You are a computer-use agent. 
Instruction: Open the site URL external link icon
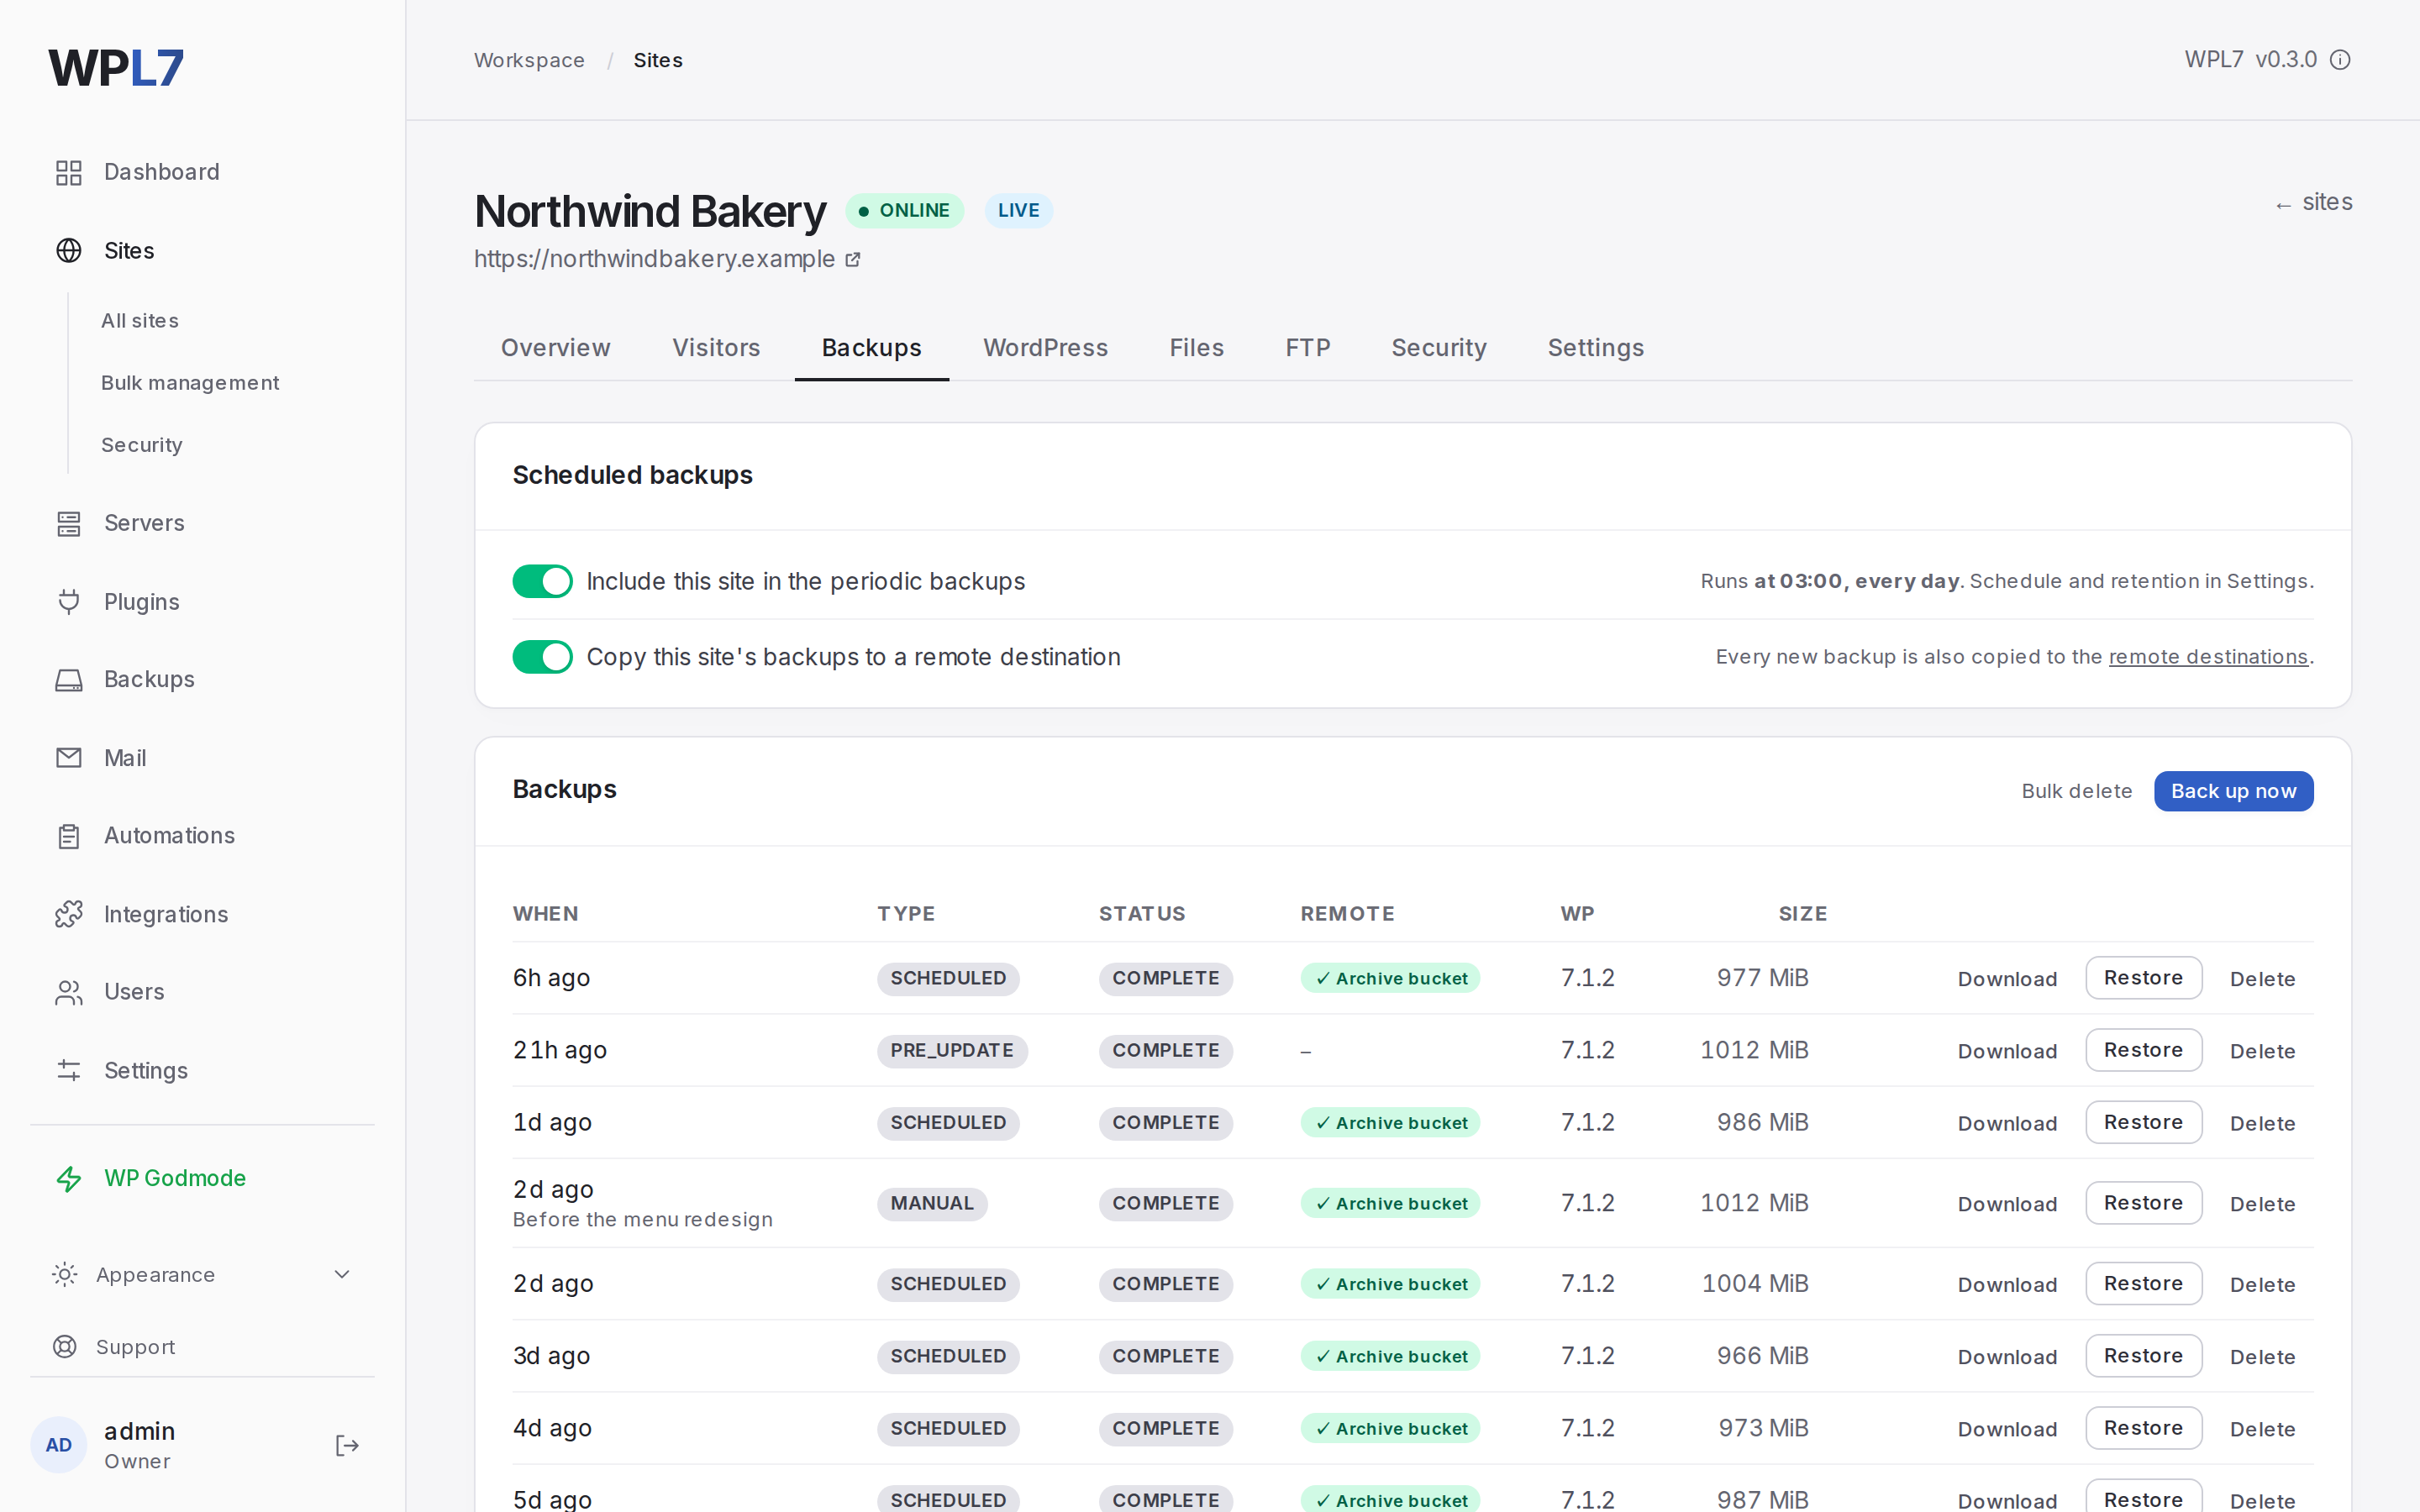pyautogui.click(x=852, y=260)
